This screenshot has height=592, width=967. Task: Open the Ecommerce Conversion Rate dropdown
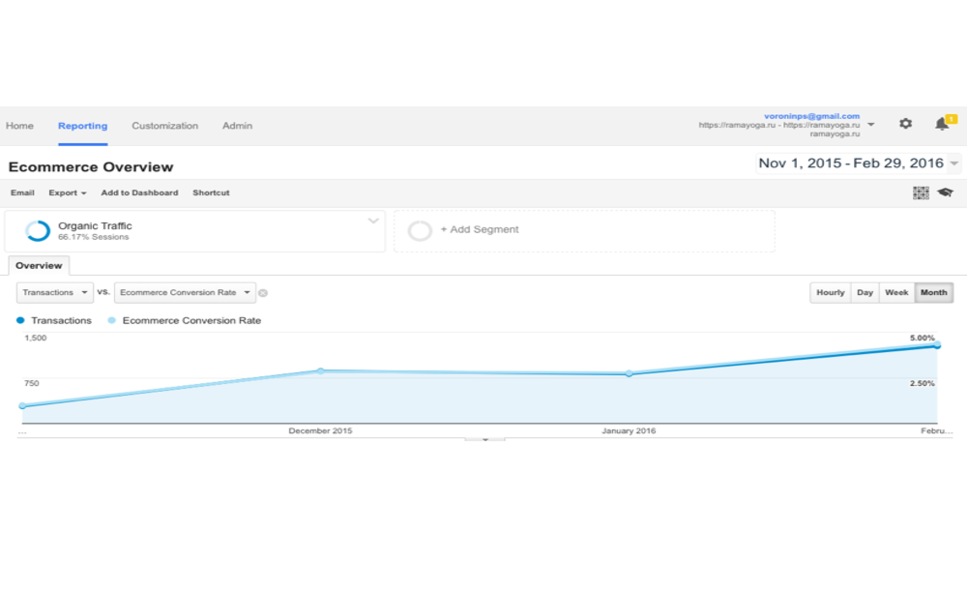click(185, 292)
